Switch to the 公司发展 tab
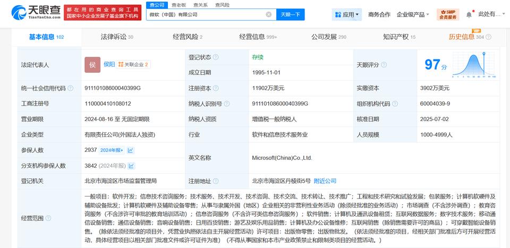The image size is (510, 248). point(329,37)
